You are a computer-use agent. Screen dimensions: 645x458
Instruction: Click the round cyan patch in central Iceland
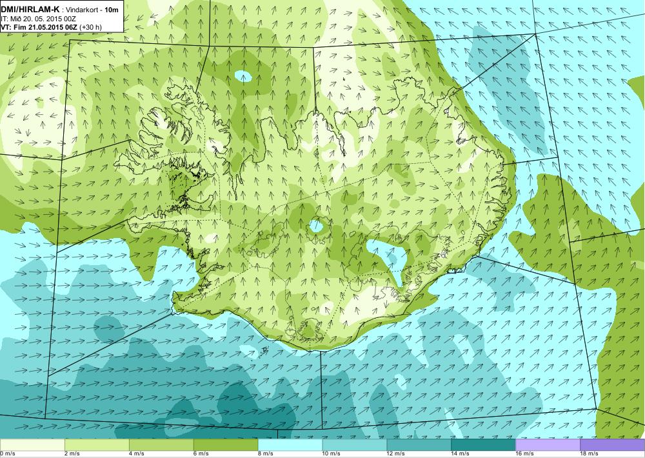[x=316, y=226]
